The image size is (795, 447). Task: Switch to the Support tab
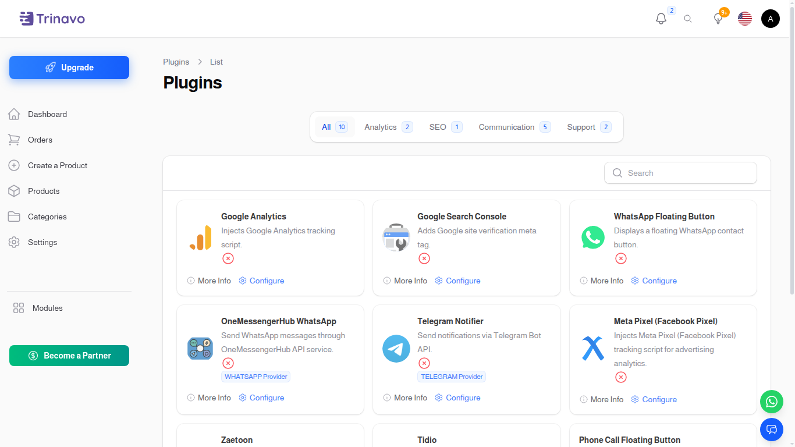(589, 127)
